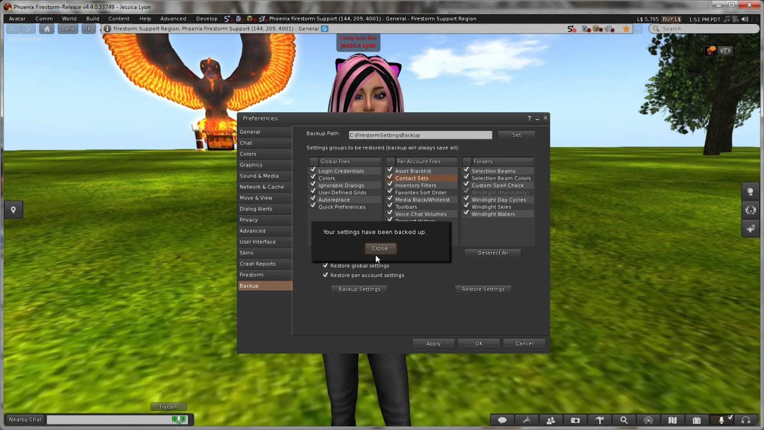Uncheck Login Credentials checkbox
The height and width of the screenshot is (430, 764).
313,170
